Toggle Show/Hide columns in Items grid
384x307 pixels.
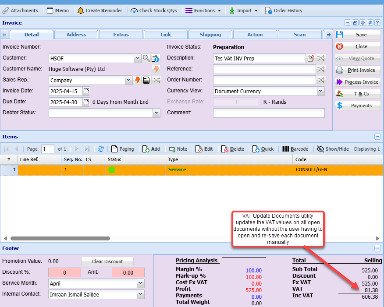333,149
